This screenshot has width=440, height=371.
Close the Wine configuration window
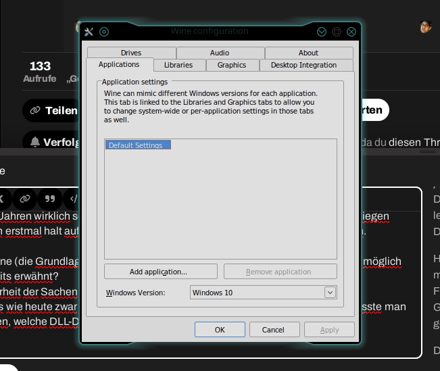click(351, 32)
